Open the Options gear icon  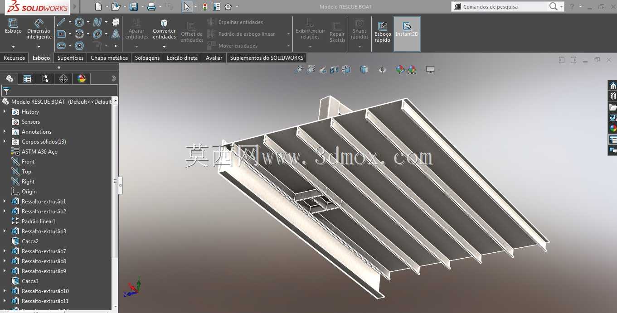pos(228,7)
